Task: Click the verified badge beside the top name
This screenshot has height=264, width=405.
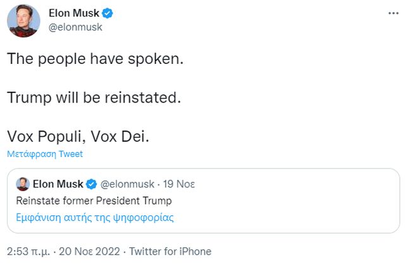Action: [x=107, y=13]
